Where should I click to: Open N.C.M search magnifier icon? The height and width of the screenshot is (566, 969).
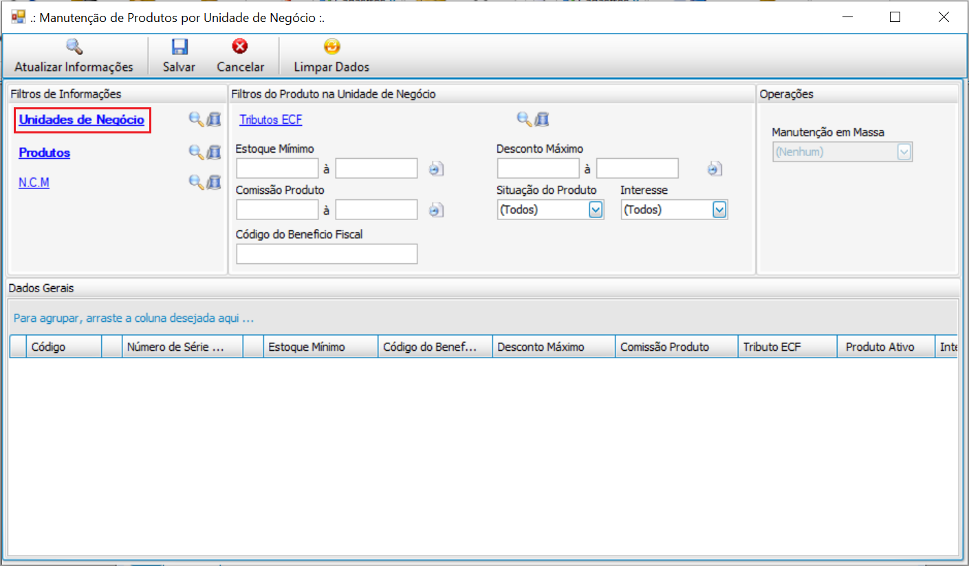196,182
